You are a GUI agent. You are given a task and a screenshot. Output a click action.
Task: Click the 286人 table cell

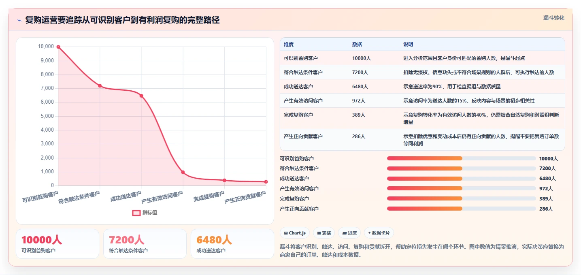[359, 136]
